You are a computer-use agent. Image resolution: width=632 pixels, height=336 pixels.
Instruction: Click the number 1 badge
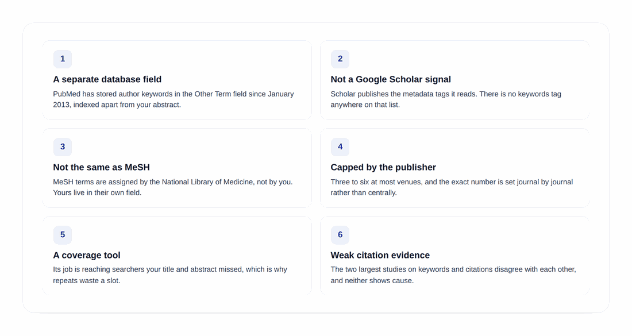coord(63,59)
